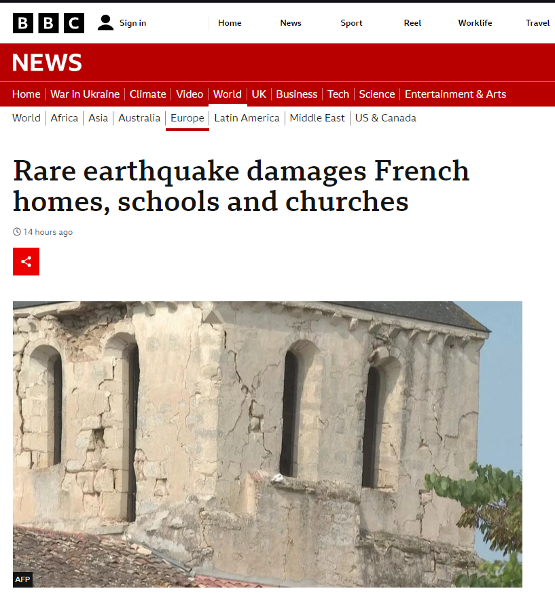Screen dimensions: 555x593
Task: Open the Video section tab
Action: pyautogui.click(x=190, y=94)
